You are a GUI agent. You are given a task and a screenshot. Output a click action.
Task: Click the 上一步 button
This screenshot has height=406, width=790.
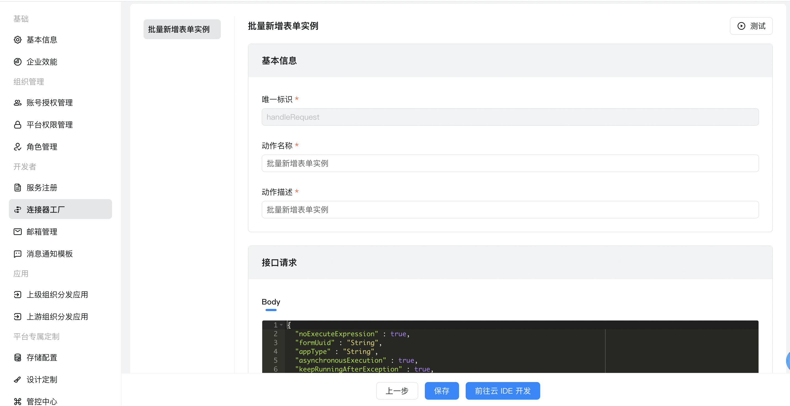[x=397, y=391]
